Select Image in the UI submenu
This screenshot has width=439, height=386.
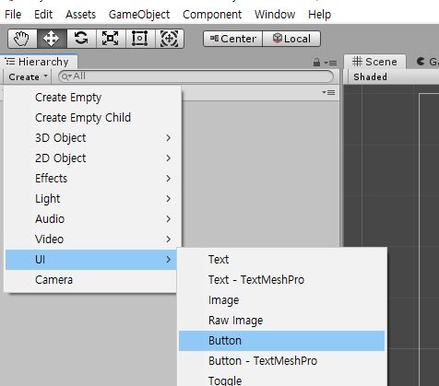pyautogui.click(x=281, y=300)
